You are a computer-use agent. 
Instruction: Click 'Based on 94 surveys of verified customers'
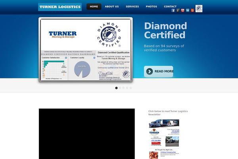(x=164, y=48)
